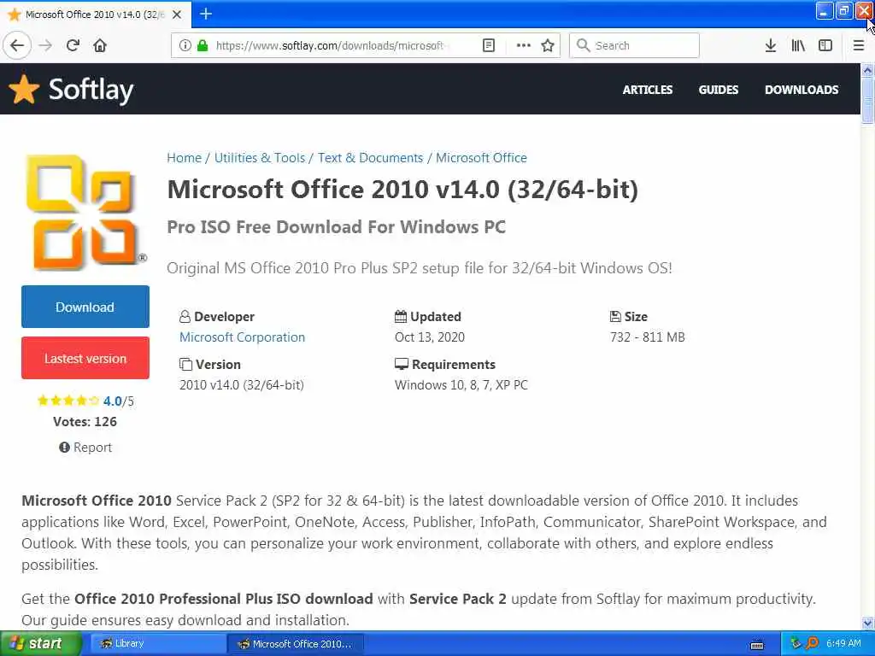
Task: Toggle reader view in address bar
Action: click(488, 45)
